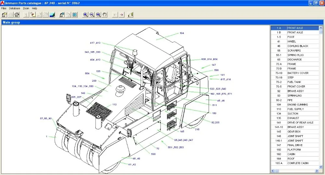Select ENGINE CUMMINS in parts list

(295, 105)
